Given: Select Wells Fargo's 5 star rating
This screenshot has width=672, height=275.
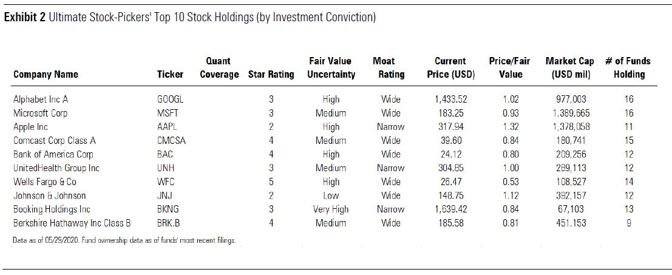Looking at the screenshot, I should (x=271, y=182).
